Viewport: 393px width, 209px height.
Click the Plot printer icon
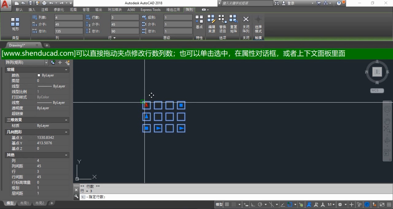pos(44,3)
